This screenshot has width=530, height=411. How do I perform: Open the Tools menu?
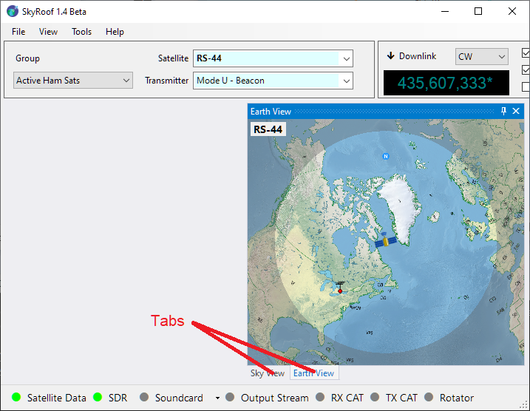pos(81,32)
